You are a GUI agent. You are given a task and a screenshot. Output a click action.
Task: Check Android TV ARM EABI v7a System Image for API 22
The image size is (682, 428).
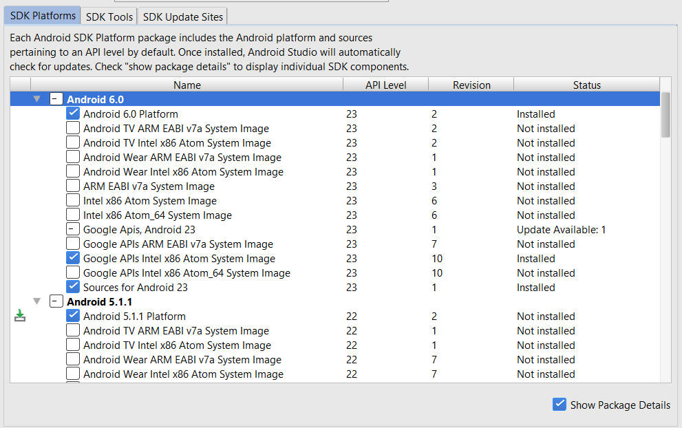pyautogui.click(x=73, y=330)
